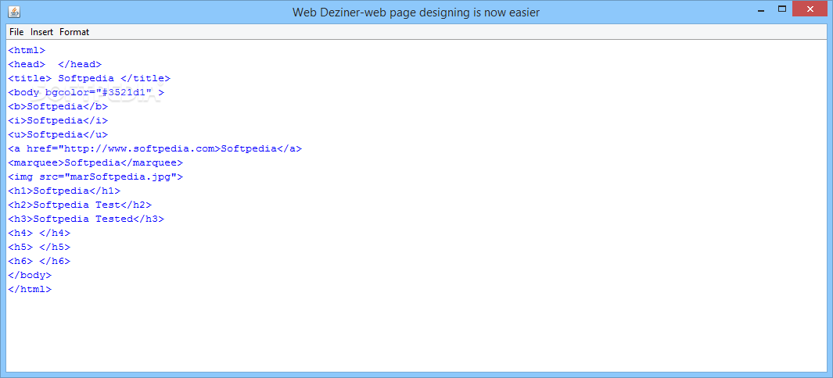Click the <i>Softpedia</i> line
Screen dimensions: 833x378
coord(58,121)
